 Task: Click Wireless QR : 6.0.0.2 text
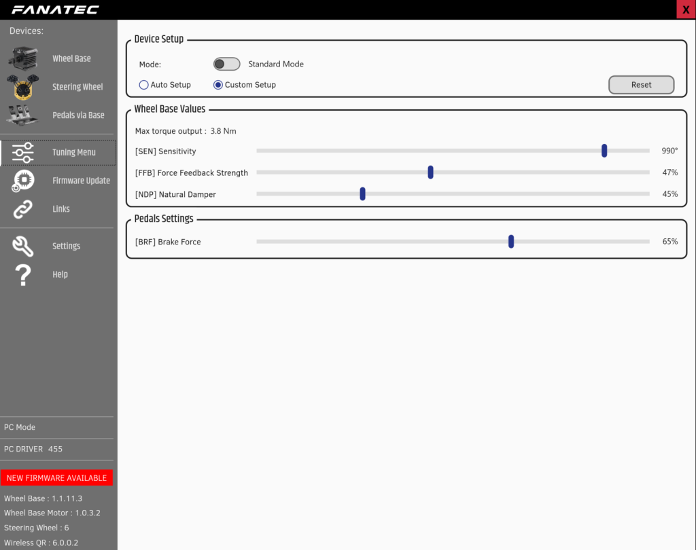click(41, 543)
